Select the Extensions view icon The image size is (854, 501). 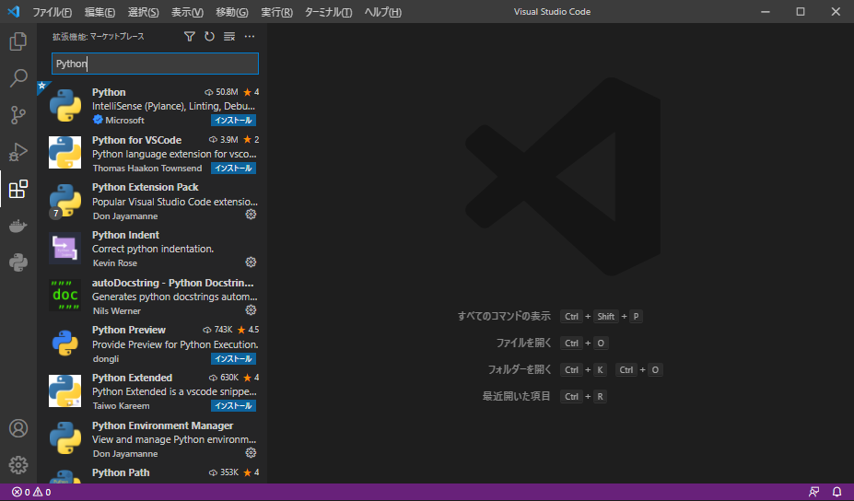(x=18, y=189)
